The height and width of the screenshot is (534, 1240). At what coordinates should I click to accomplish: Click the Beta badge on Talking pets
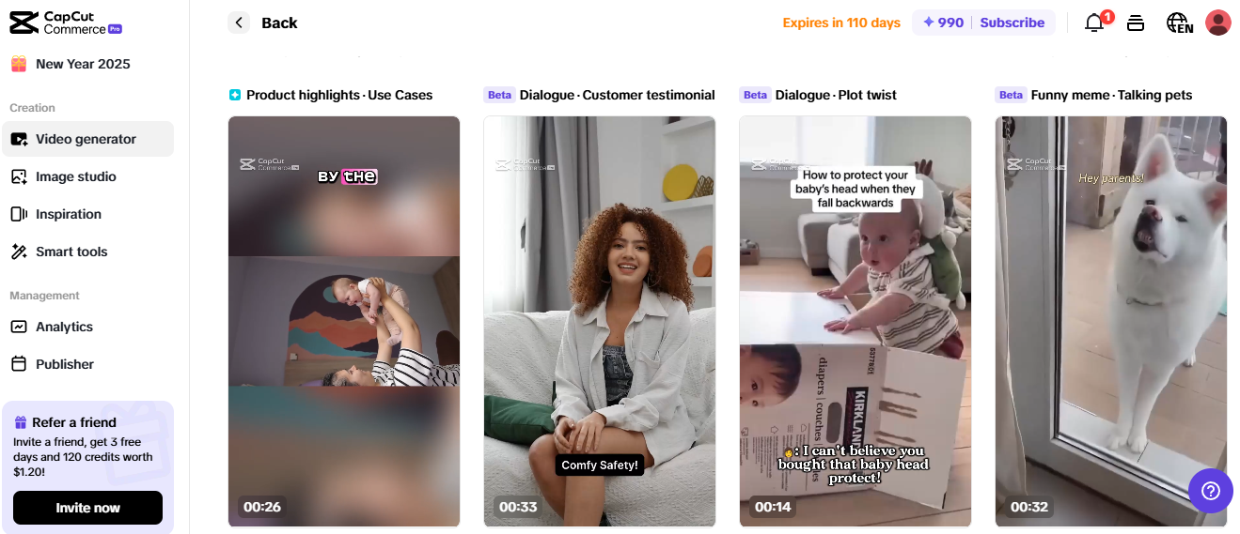click(1011, 95)
